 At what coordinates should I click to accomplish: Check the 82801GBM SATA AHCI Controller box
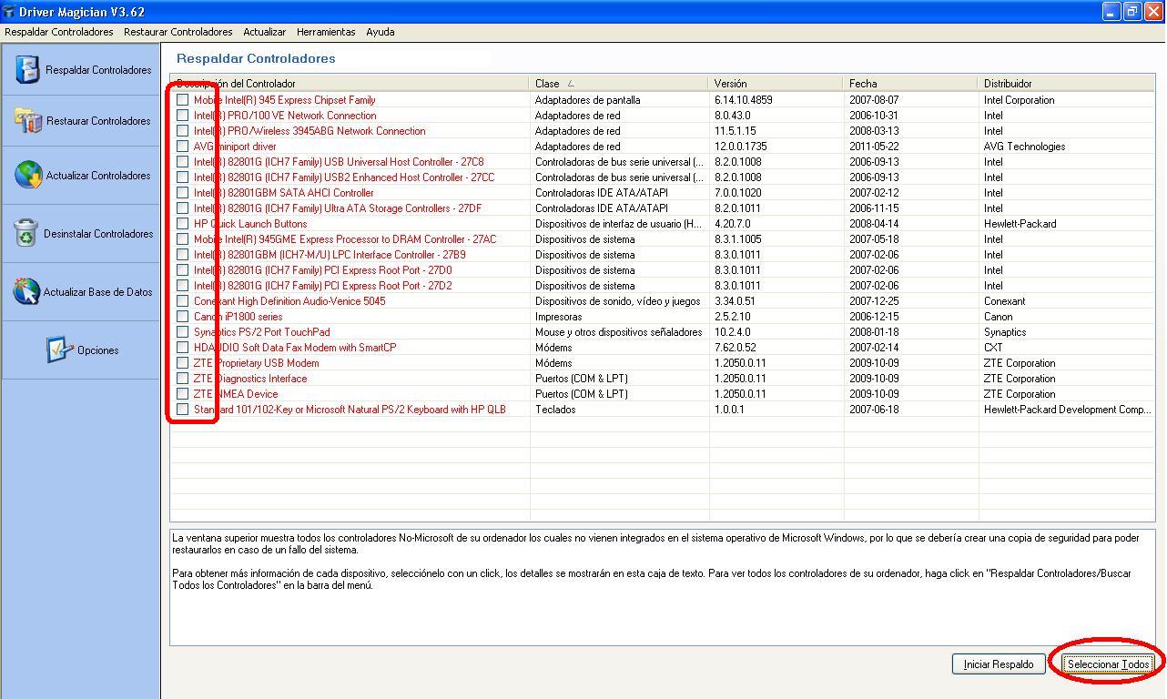(183, 193)
